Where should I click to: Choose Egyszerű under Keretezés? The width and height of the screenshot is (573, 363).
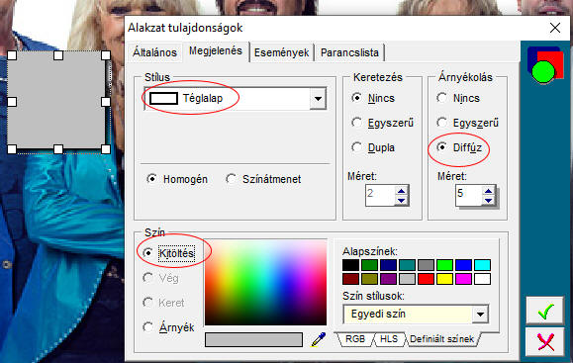click(356, 123)
